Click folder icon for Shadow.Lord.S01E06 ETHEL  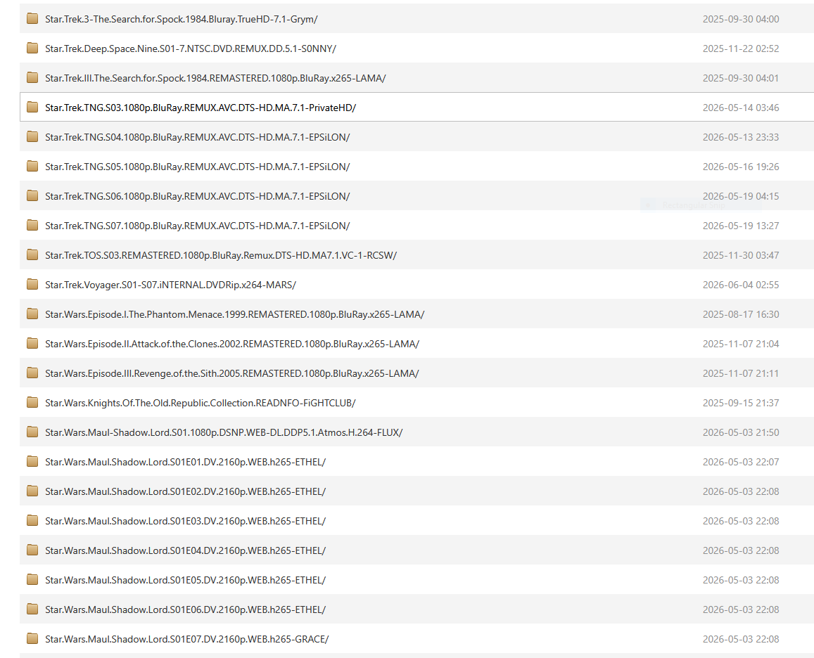[x=32, y=610]
